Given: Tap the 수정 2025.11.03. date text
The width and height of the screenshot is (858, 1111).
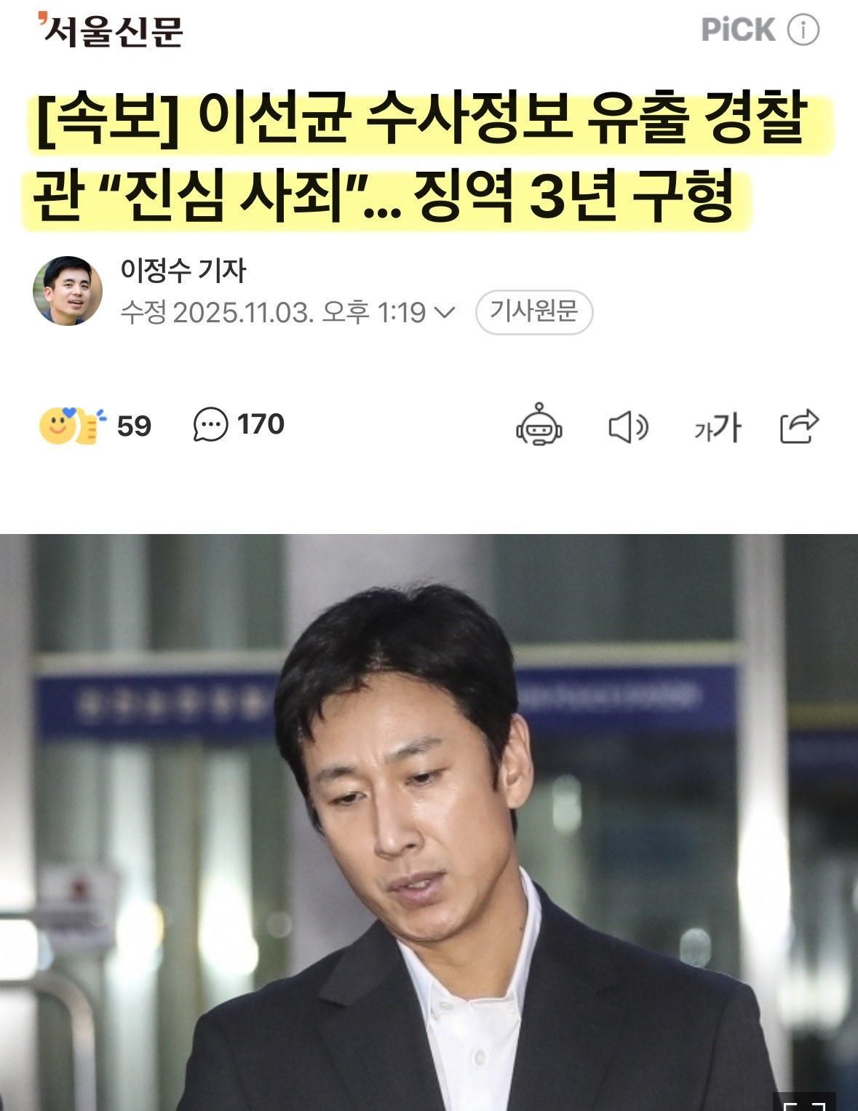Looking at the screenshot, I should [217, 313].
